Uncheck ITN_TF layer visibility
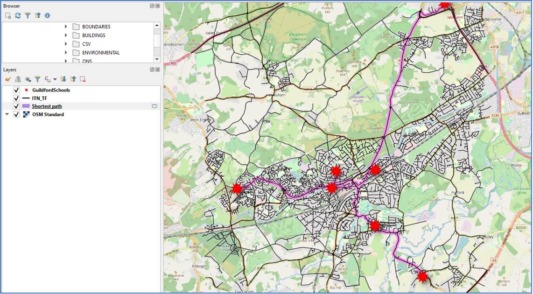This screenshot has height=294, width=533. (16, 98)
